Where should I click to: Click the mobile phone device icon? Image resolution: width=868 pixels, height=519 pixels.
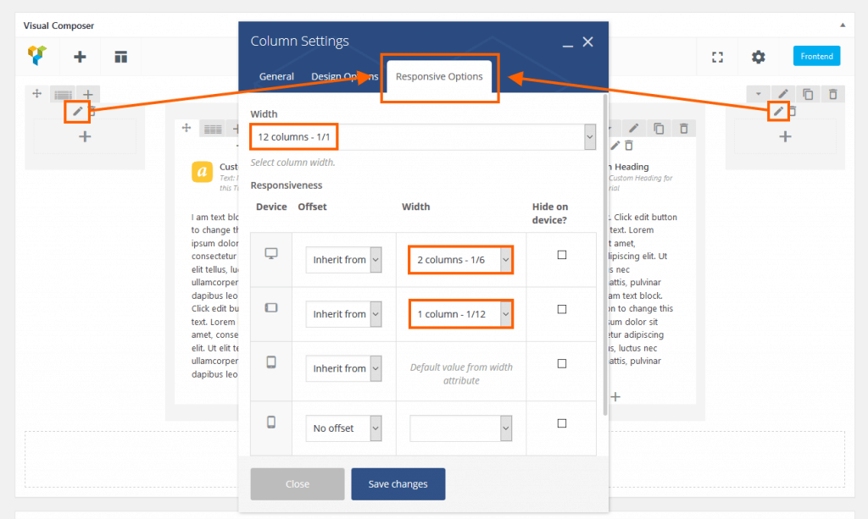[x=271, y=422]
